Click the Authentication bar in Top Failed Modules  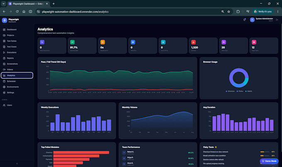76,156
